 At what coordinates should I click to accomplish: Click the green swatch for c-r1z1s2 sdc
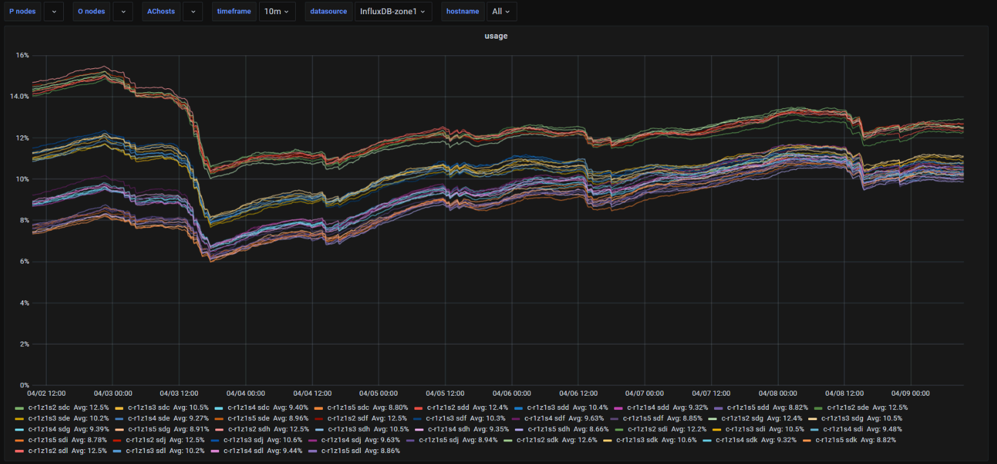pyautogui.click(x=19, y=408)
